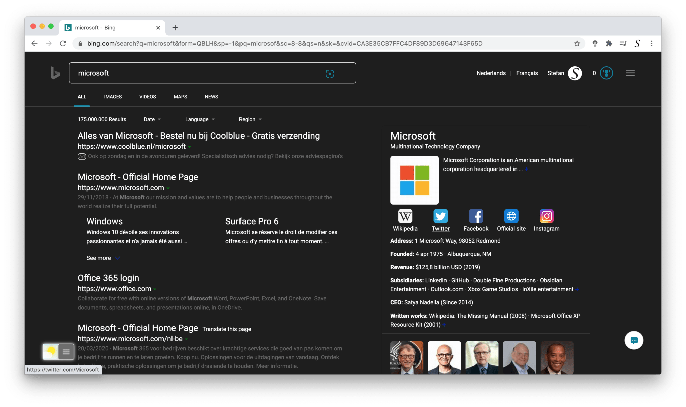
Task: Switch to the IMAGES tab
Action: coord(113,97)
